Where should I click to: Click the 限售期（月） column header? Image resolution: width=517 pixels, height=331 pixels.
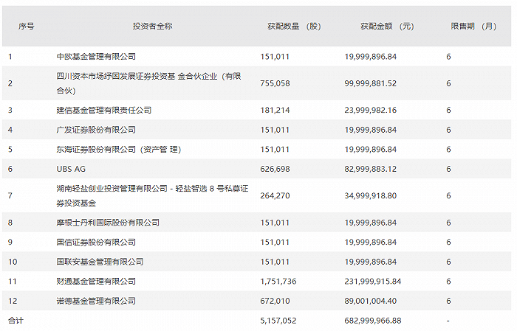click(x=473, y=26)
